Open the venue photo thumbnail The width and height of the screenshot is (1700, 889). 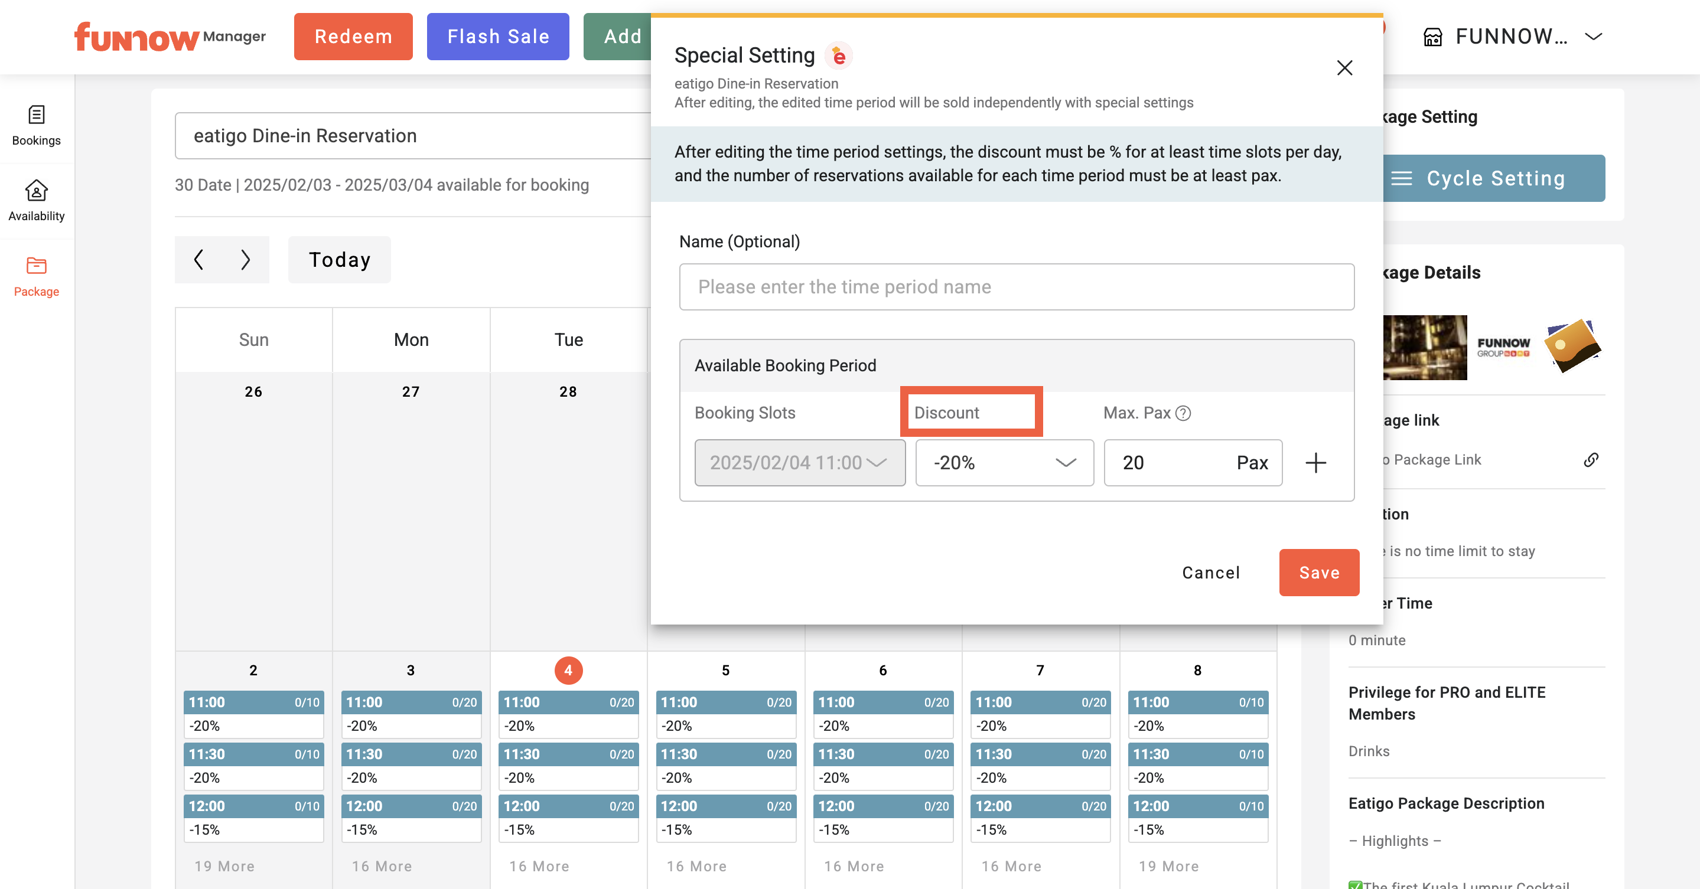(x=1424, y=348)
